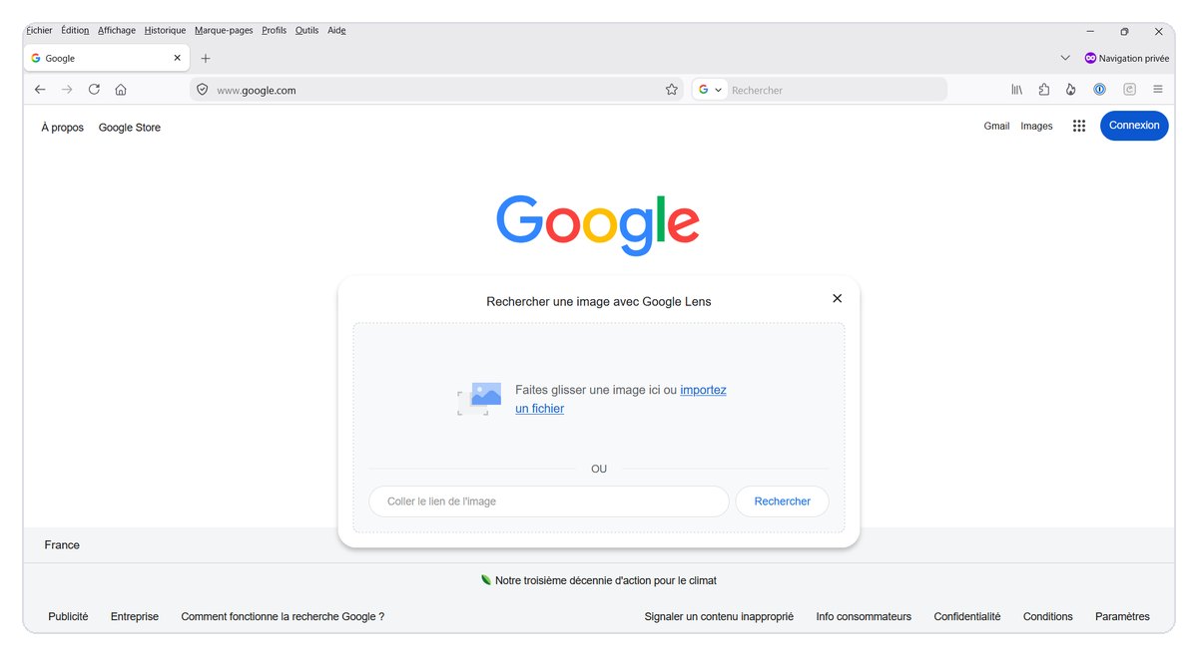Expand the list all tabs chevron
Screen dimensions: 1198x656
(x=1065, y=58)
